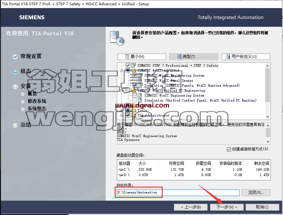Toggle Simulation (SIMATIC Panels, Runtime Advanced) checkbox
The image size is (283, 215).
tap(135, 85)
